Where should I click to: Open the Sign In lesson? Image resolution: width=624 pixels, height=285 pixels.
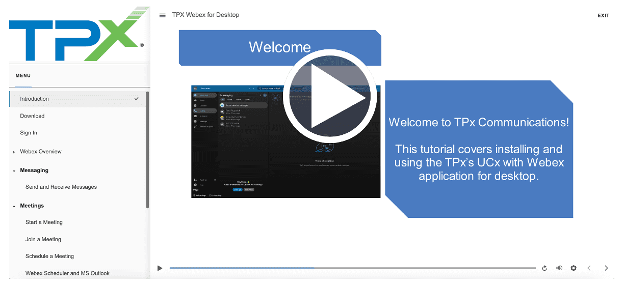[29, 133]
